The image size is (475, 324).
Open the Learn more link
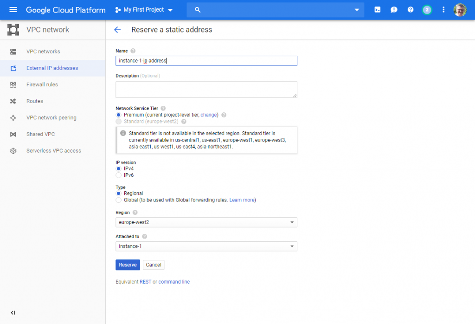point(242,200)
